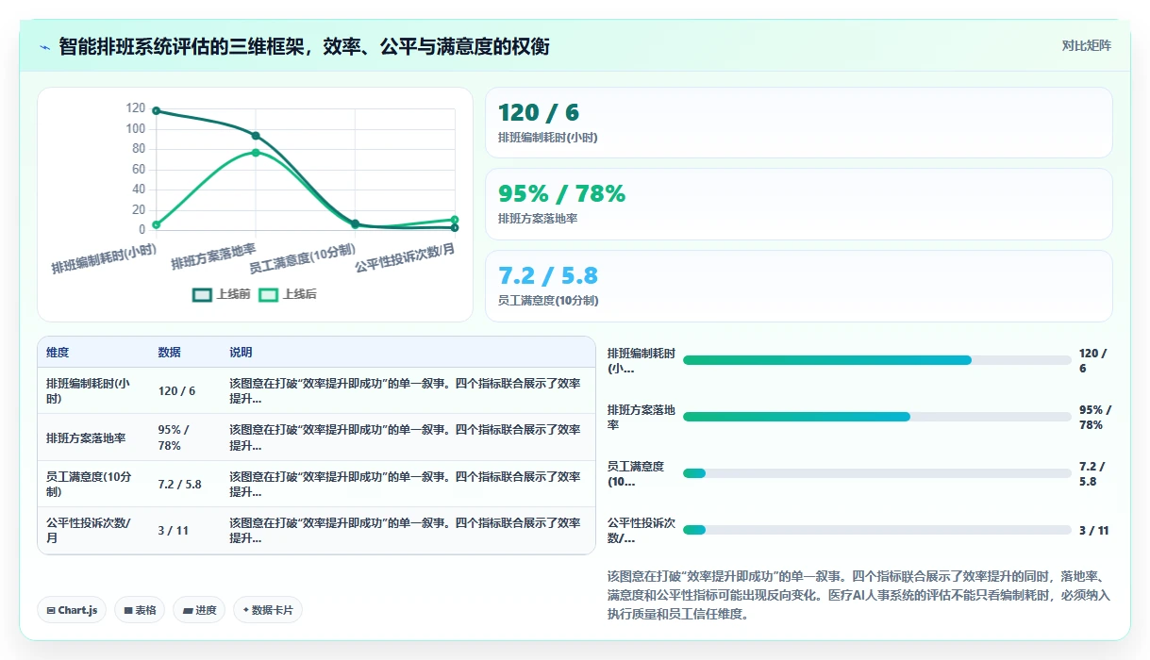The height and width of the screenshot is (660, 1150).
Task: Click the Chart.js tag chip
Action: click(x=73, y=610)
